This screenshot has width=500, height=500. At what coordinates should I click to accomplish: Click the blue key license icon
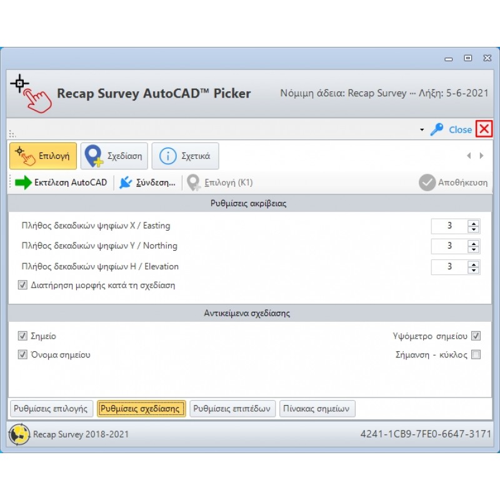[436, 129]
